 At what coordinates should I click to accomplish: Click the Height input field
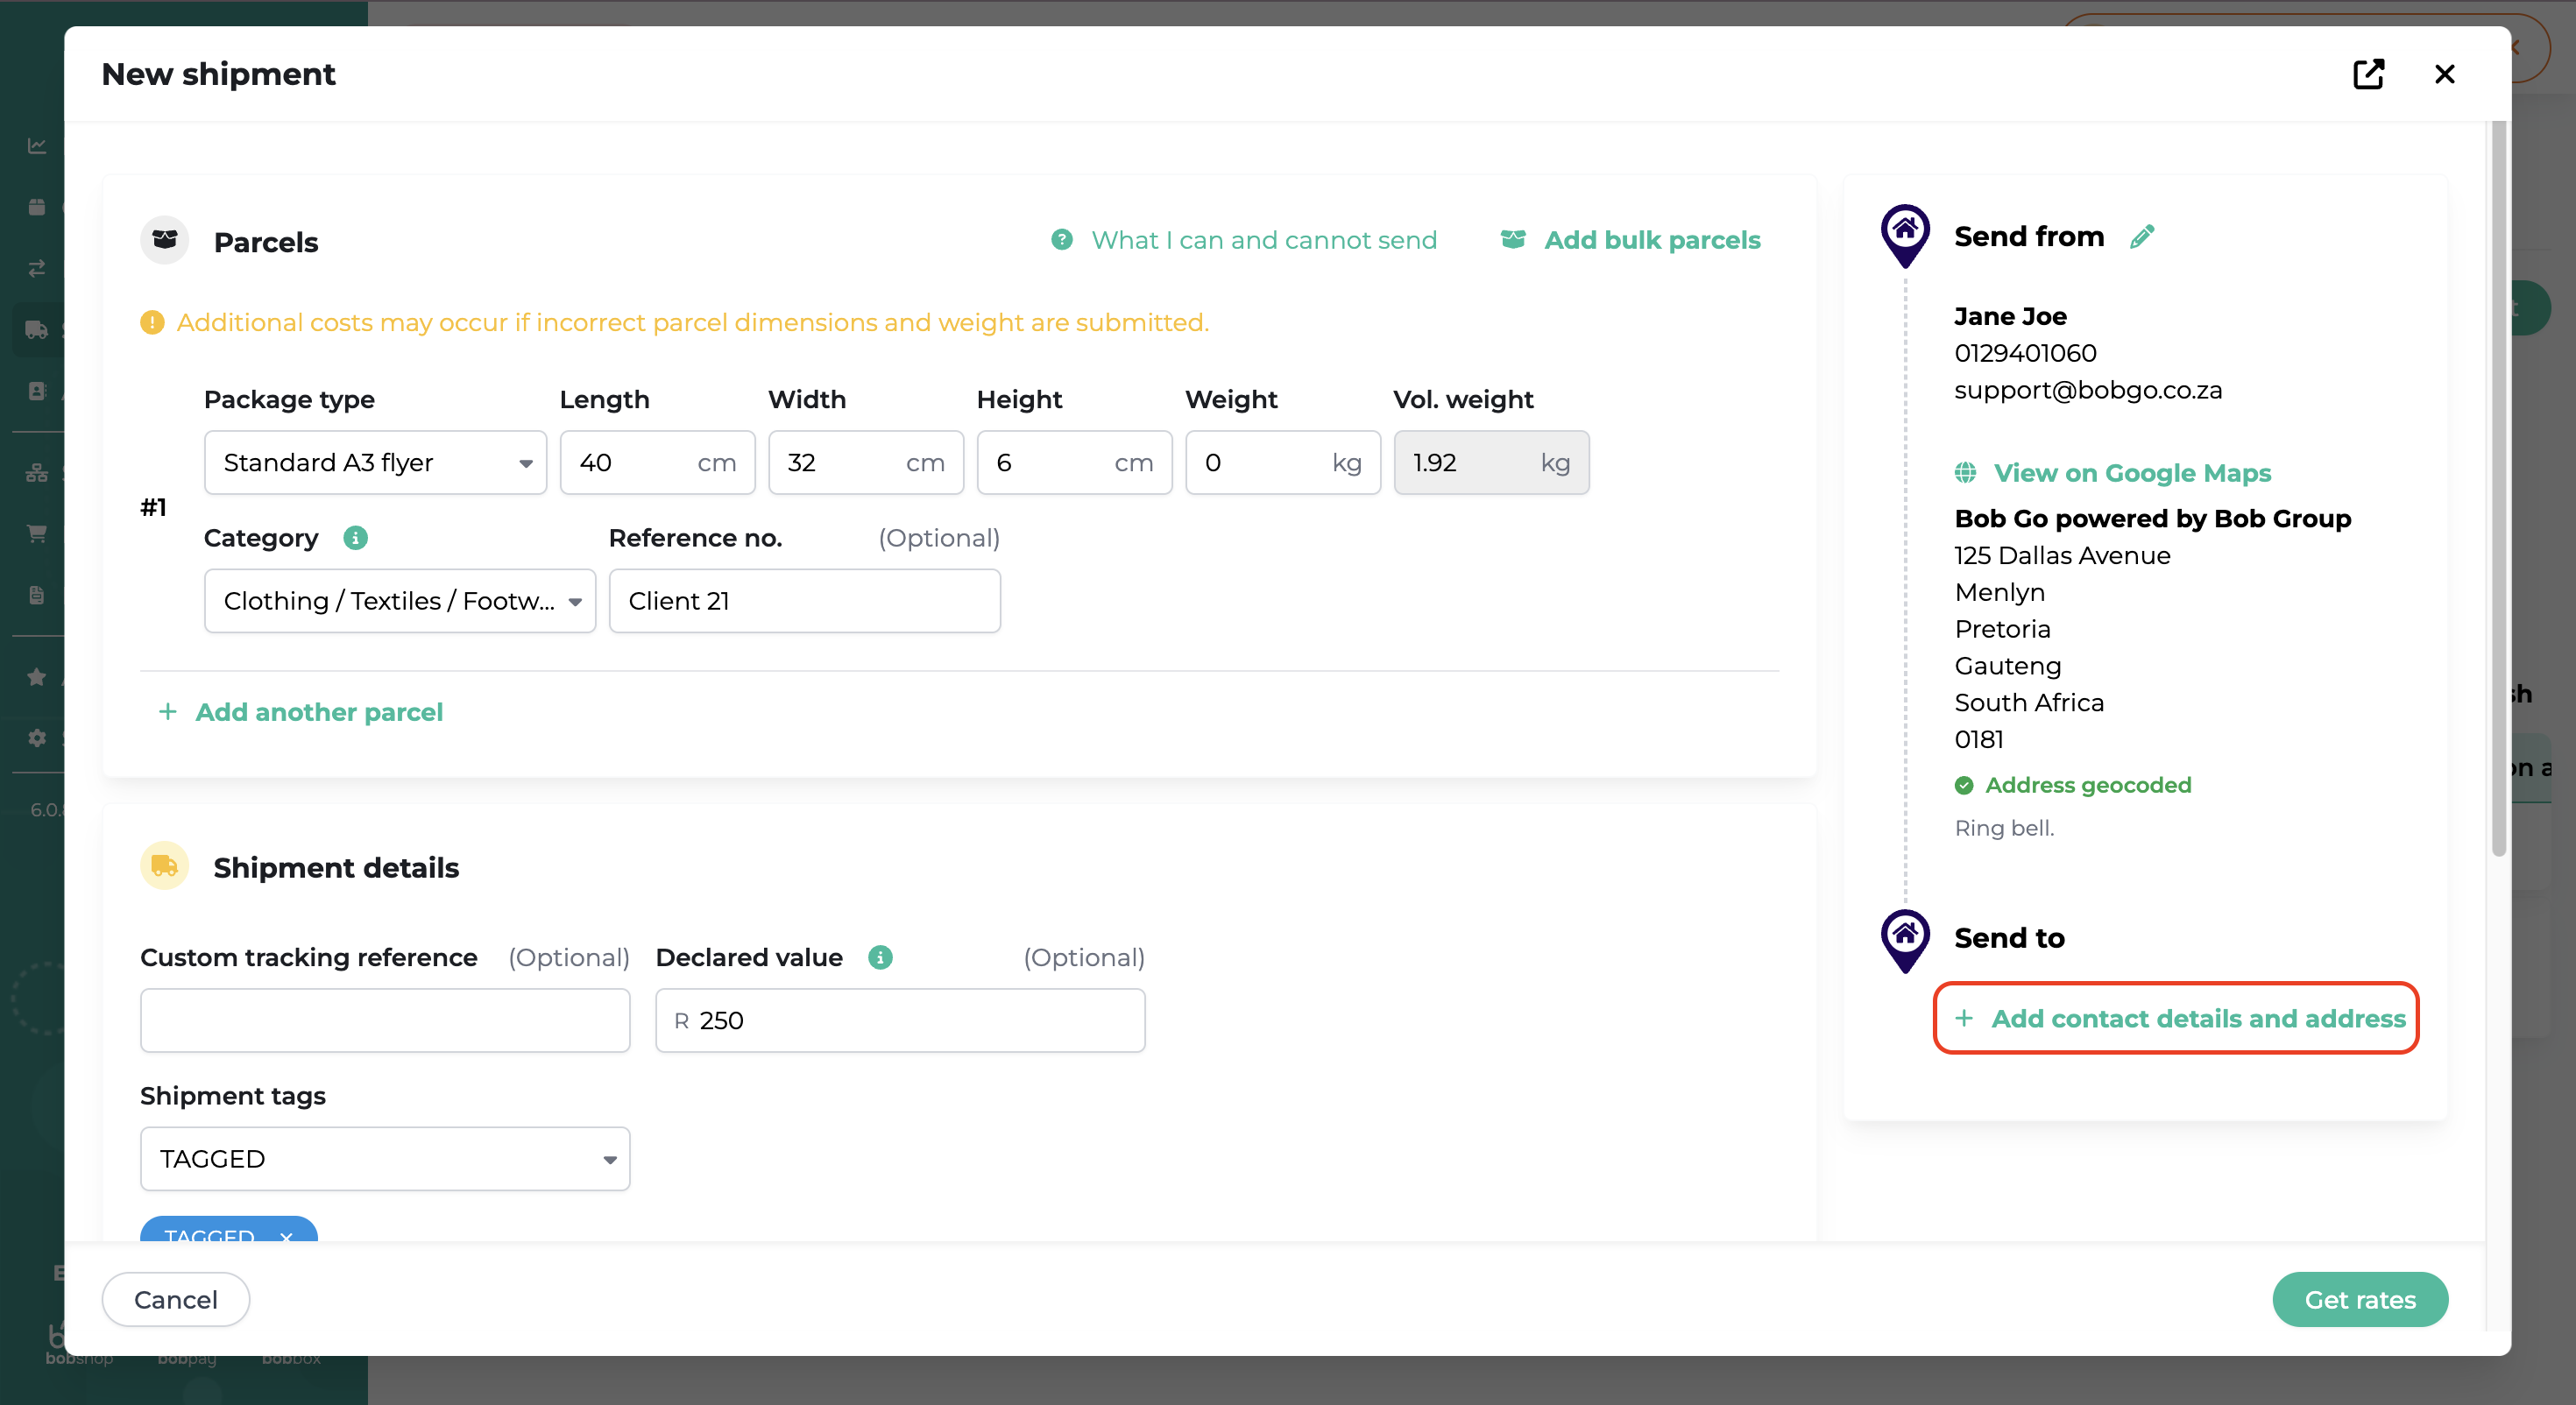pyautogui.click(x=1074, y=462)
